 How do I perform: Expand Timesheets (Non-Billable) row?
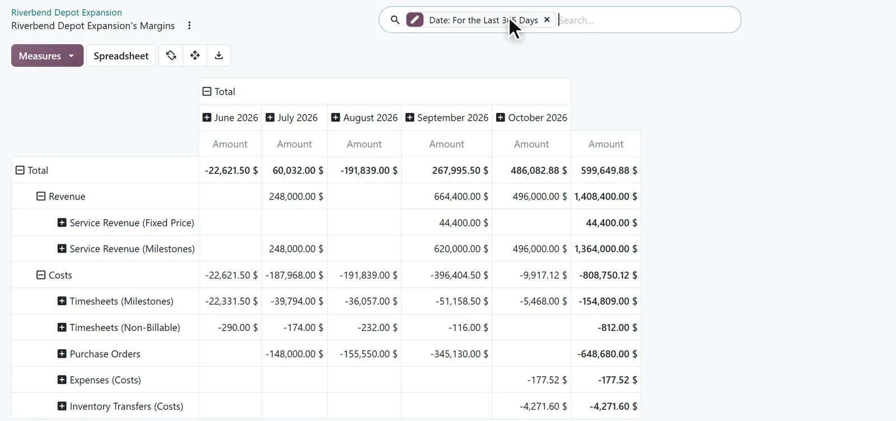tap(62, 327)
